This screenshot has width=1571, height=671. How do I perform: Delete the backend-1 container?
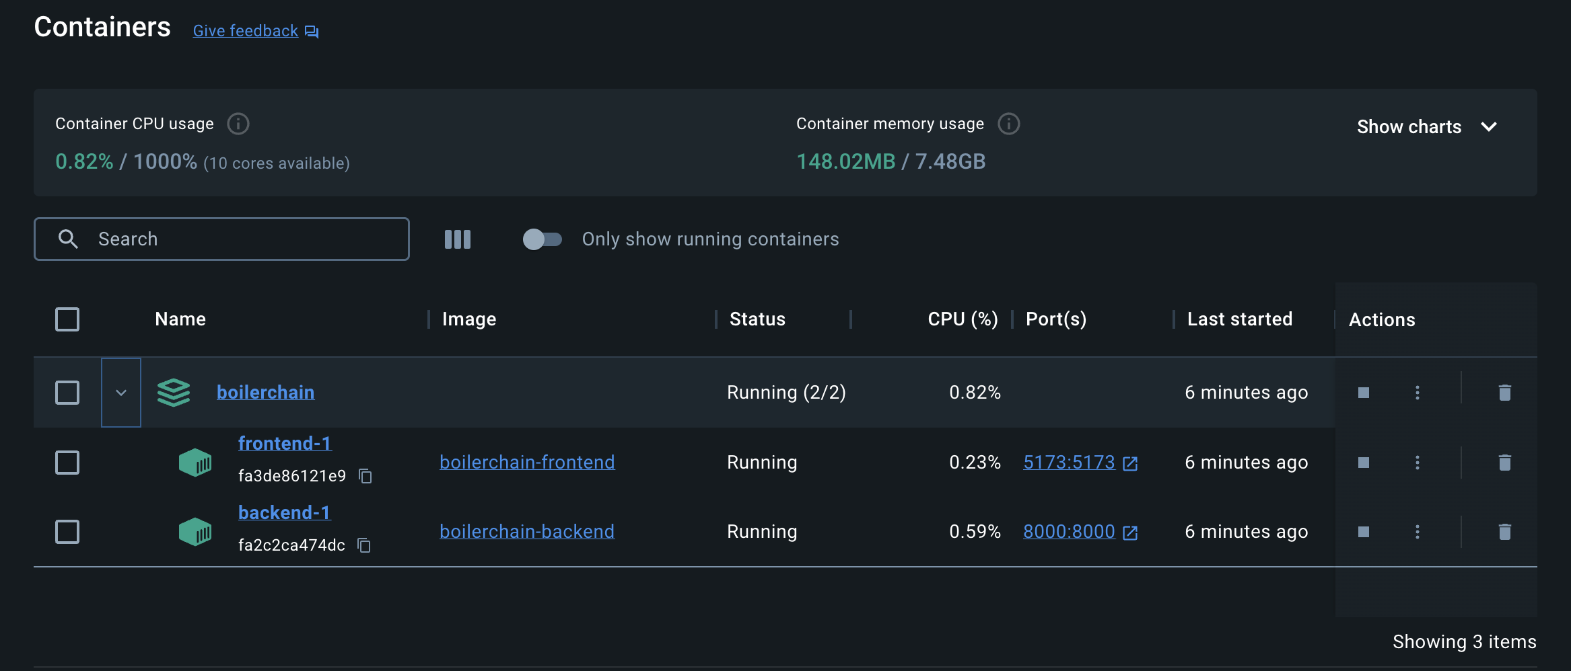pos(1505,532)
